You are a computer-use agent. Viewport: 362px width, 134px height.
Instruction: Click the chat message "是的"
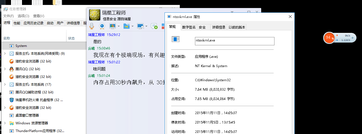coord(97,42)
